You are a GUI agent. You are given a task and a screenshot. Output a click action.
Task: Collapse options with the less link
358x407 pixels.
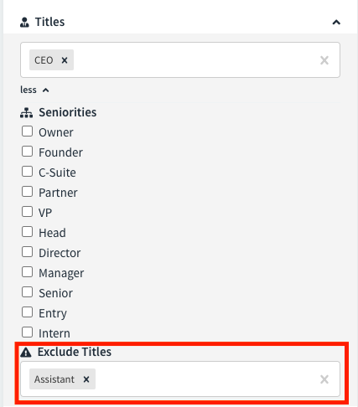click(x=34, y=90)
